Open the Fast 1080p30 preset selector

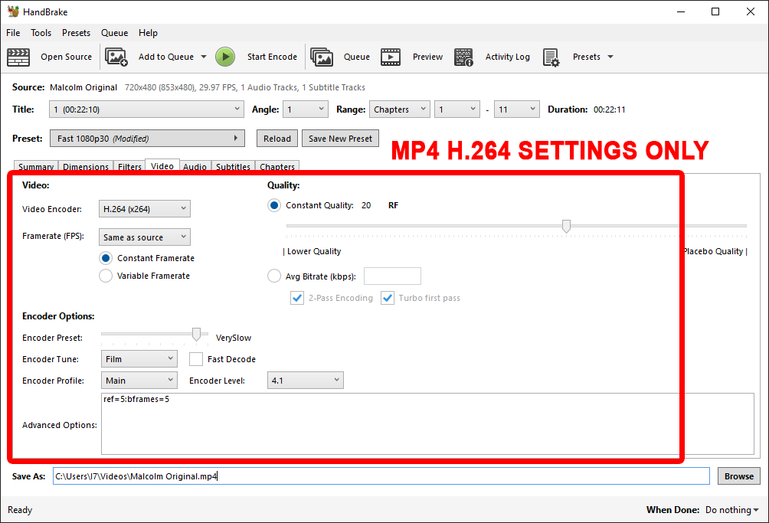pos(147,139)
